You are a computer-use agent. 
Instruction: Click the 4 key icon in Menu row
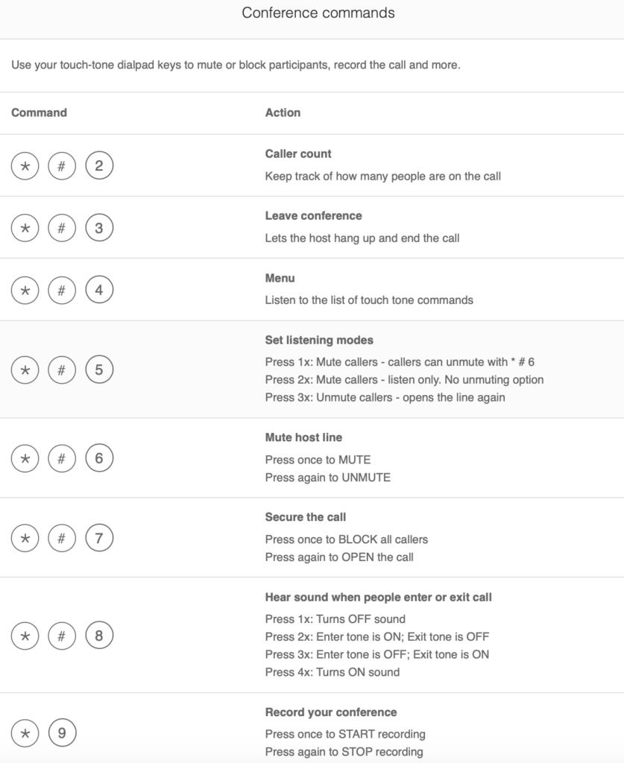99,290
